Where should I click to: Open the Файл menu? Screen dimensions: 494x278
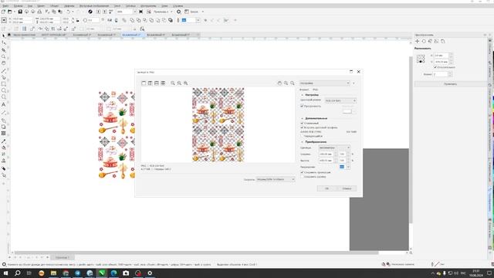(x=5, y=6)
